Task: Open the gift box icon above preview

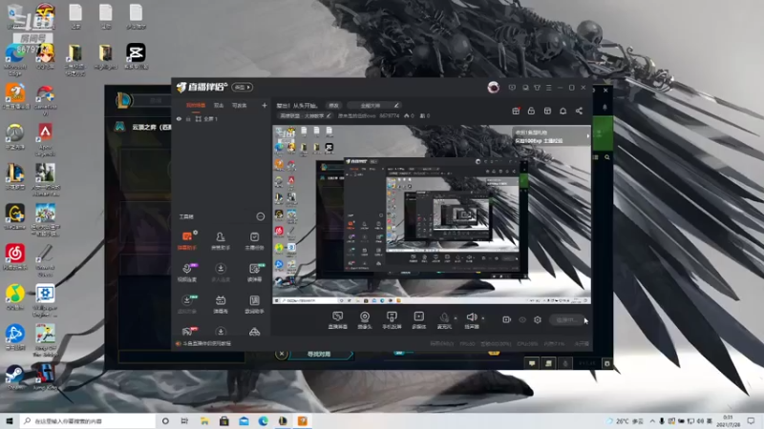Action: [x=516, y=111]
